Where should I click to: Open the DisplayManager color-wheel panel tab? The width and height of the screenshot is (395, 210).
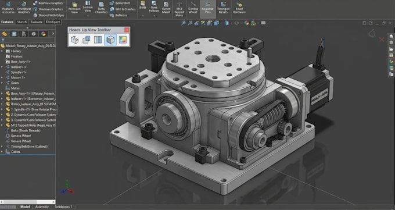(44, 34)
